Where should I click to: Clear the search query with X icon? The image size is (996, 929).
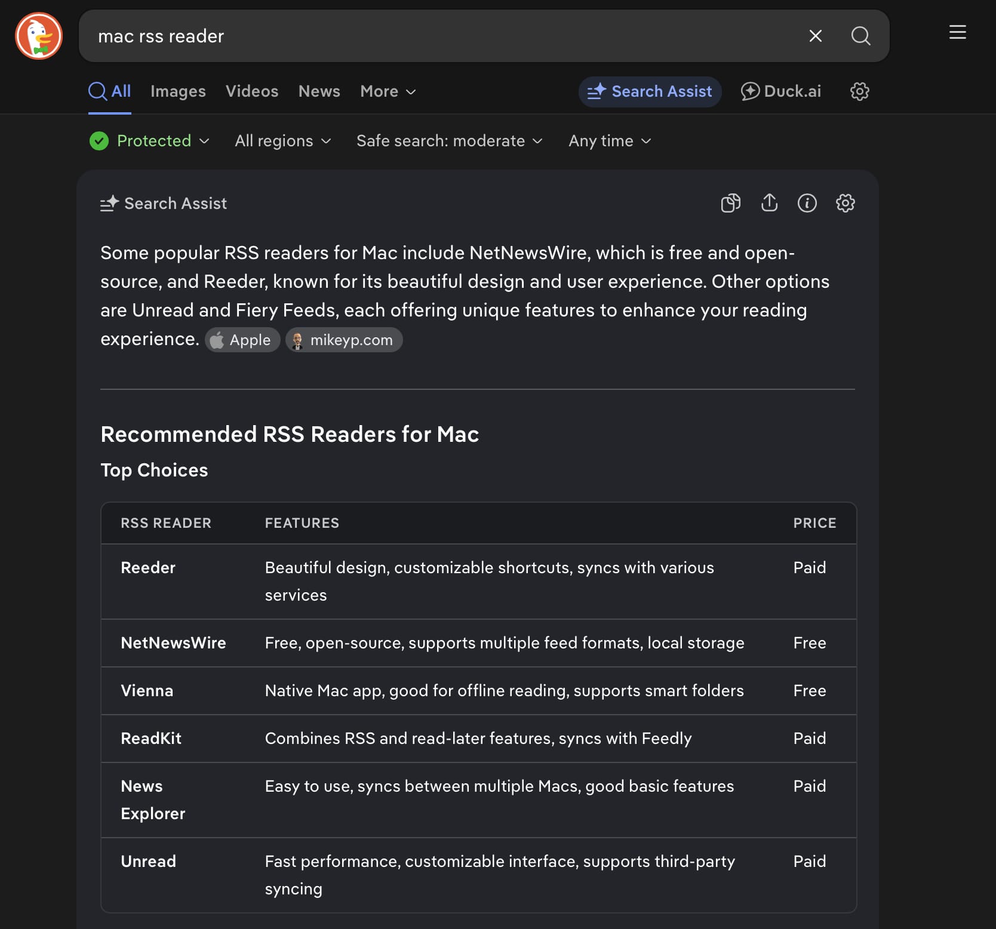(x=815, y=36)
